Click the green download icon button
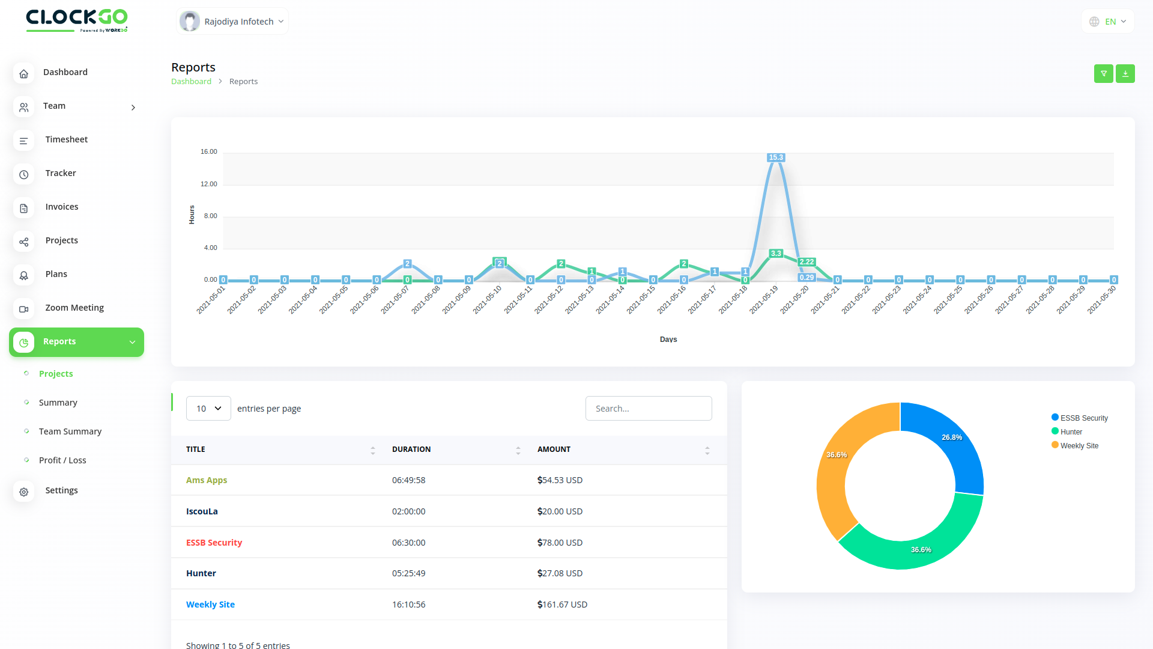 pyautogui.click(x=1125, y=73)
